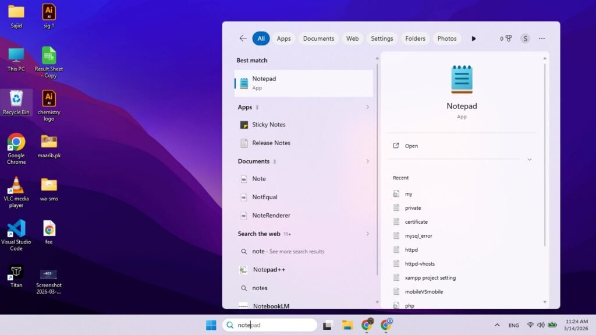Open File Explorer from the taskbar
596x335 pixels.
point(347,325)
